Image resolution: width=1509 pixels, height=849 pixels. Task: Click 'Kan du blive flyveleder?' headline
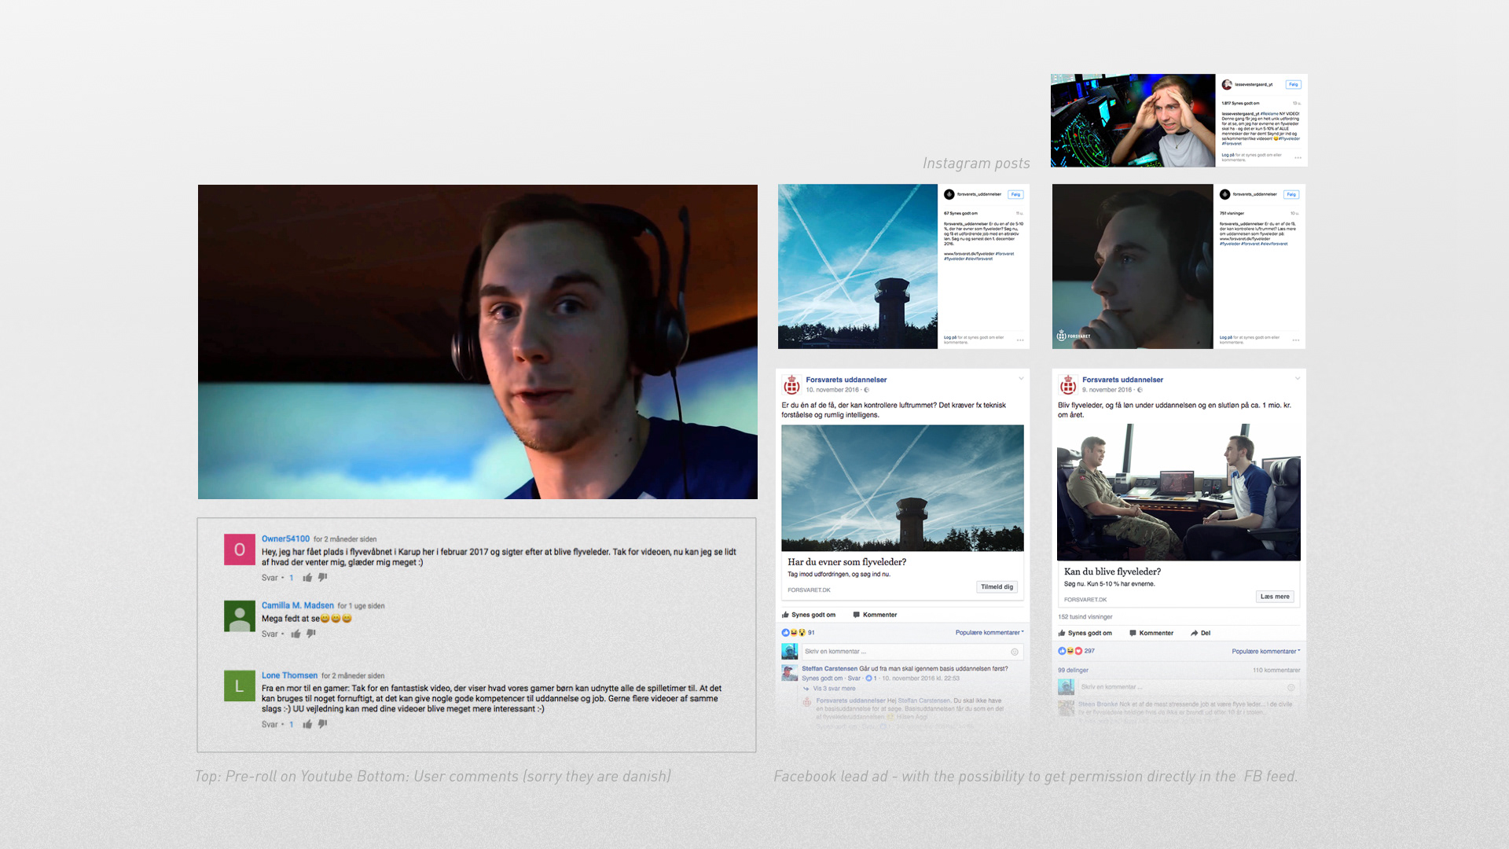1112,572
